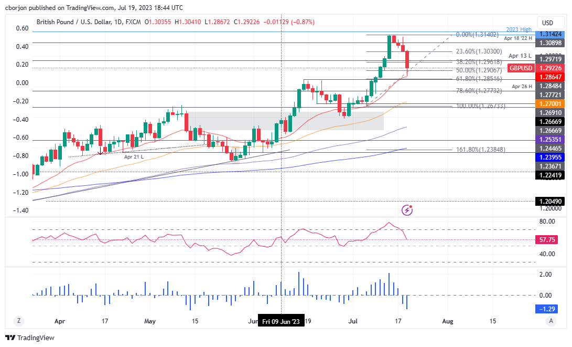Toggle the orange 1.27001 price level tag
The height and width of the screenshot is (347, 572).
pyautogui.click(x=549, y=104)
